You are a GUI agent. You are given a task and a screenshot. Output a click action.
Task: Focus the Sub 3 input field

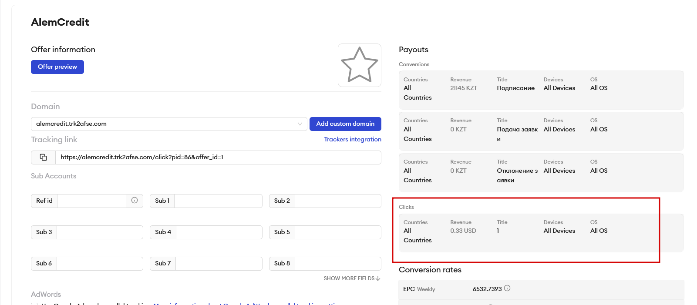click(x=100, y=232)
